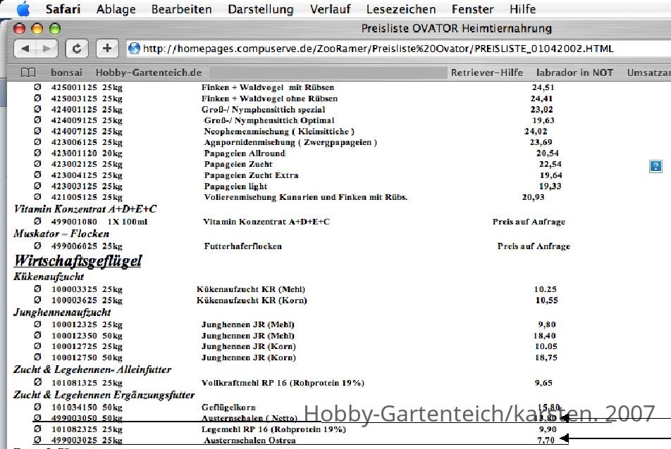This screenshot has height=449, width=671.
Task: Open the Fenster menu
Action: click(472, 9)
